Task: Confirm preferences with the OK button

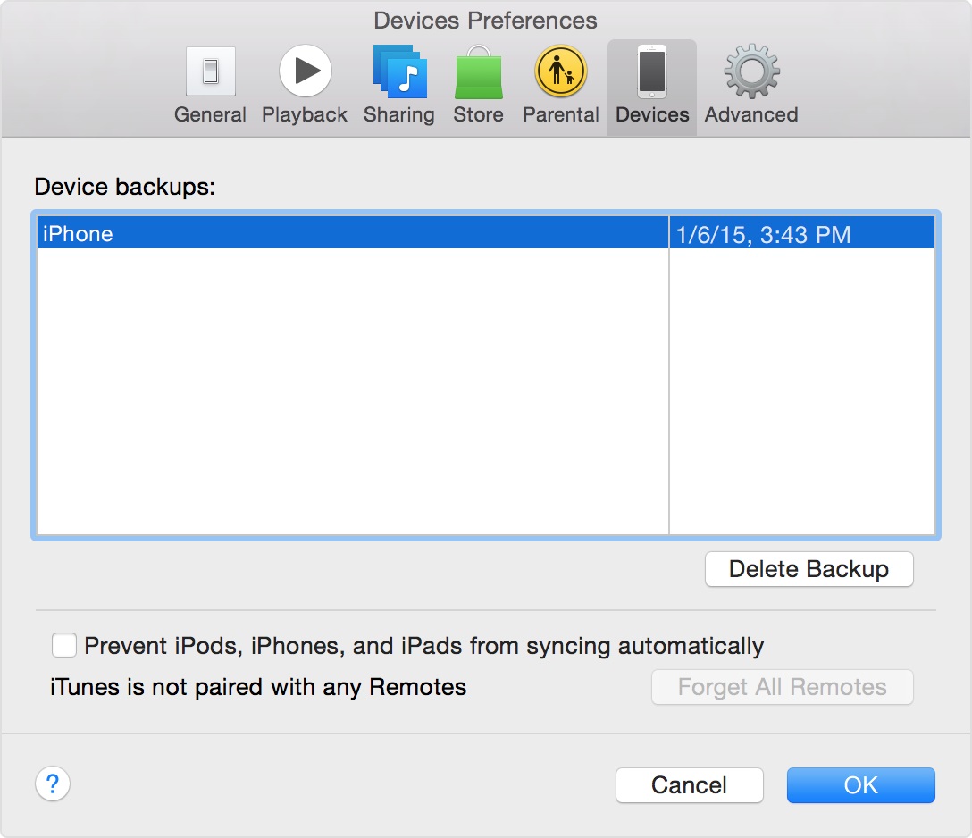Action: coord(860,785)
